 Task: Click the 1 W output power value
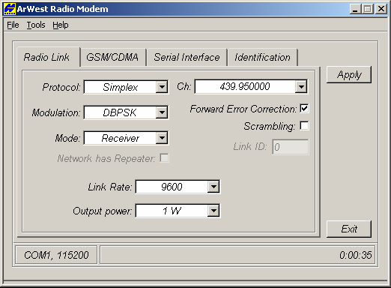pyautogui.click(x=172, y=211)
